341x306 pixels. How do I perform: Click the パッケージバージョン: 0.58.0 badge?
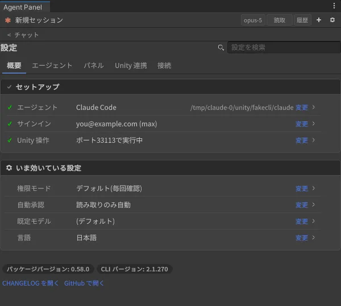click(48, 269)
